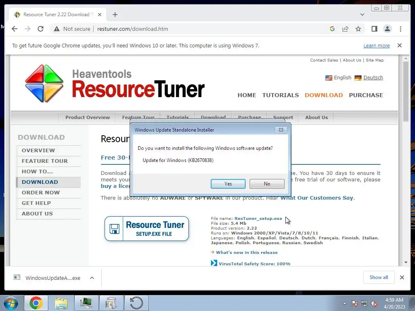This screenshot has width=415, height=311.
Task: Click the German flag icon
Action: (358, 78)
